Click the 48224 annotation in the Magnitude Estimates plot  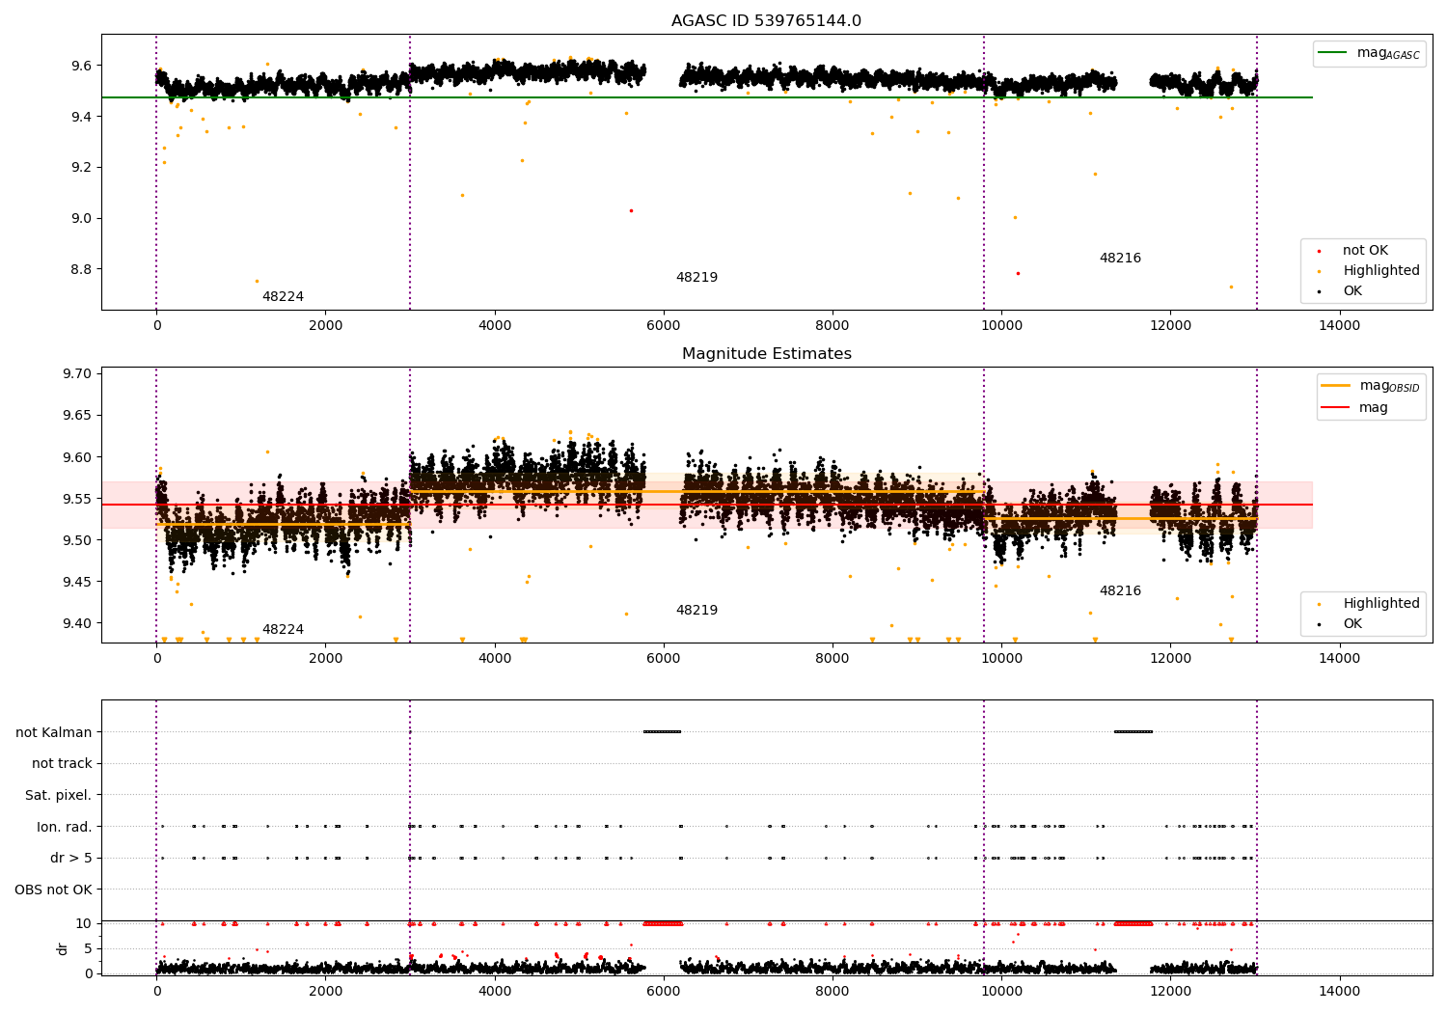(283, 630)
